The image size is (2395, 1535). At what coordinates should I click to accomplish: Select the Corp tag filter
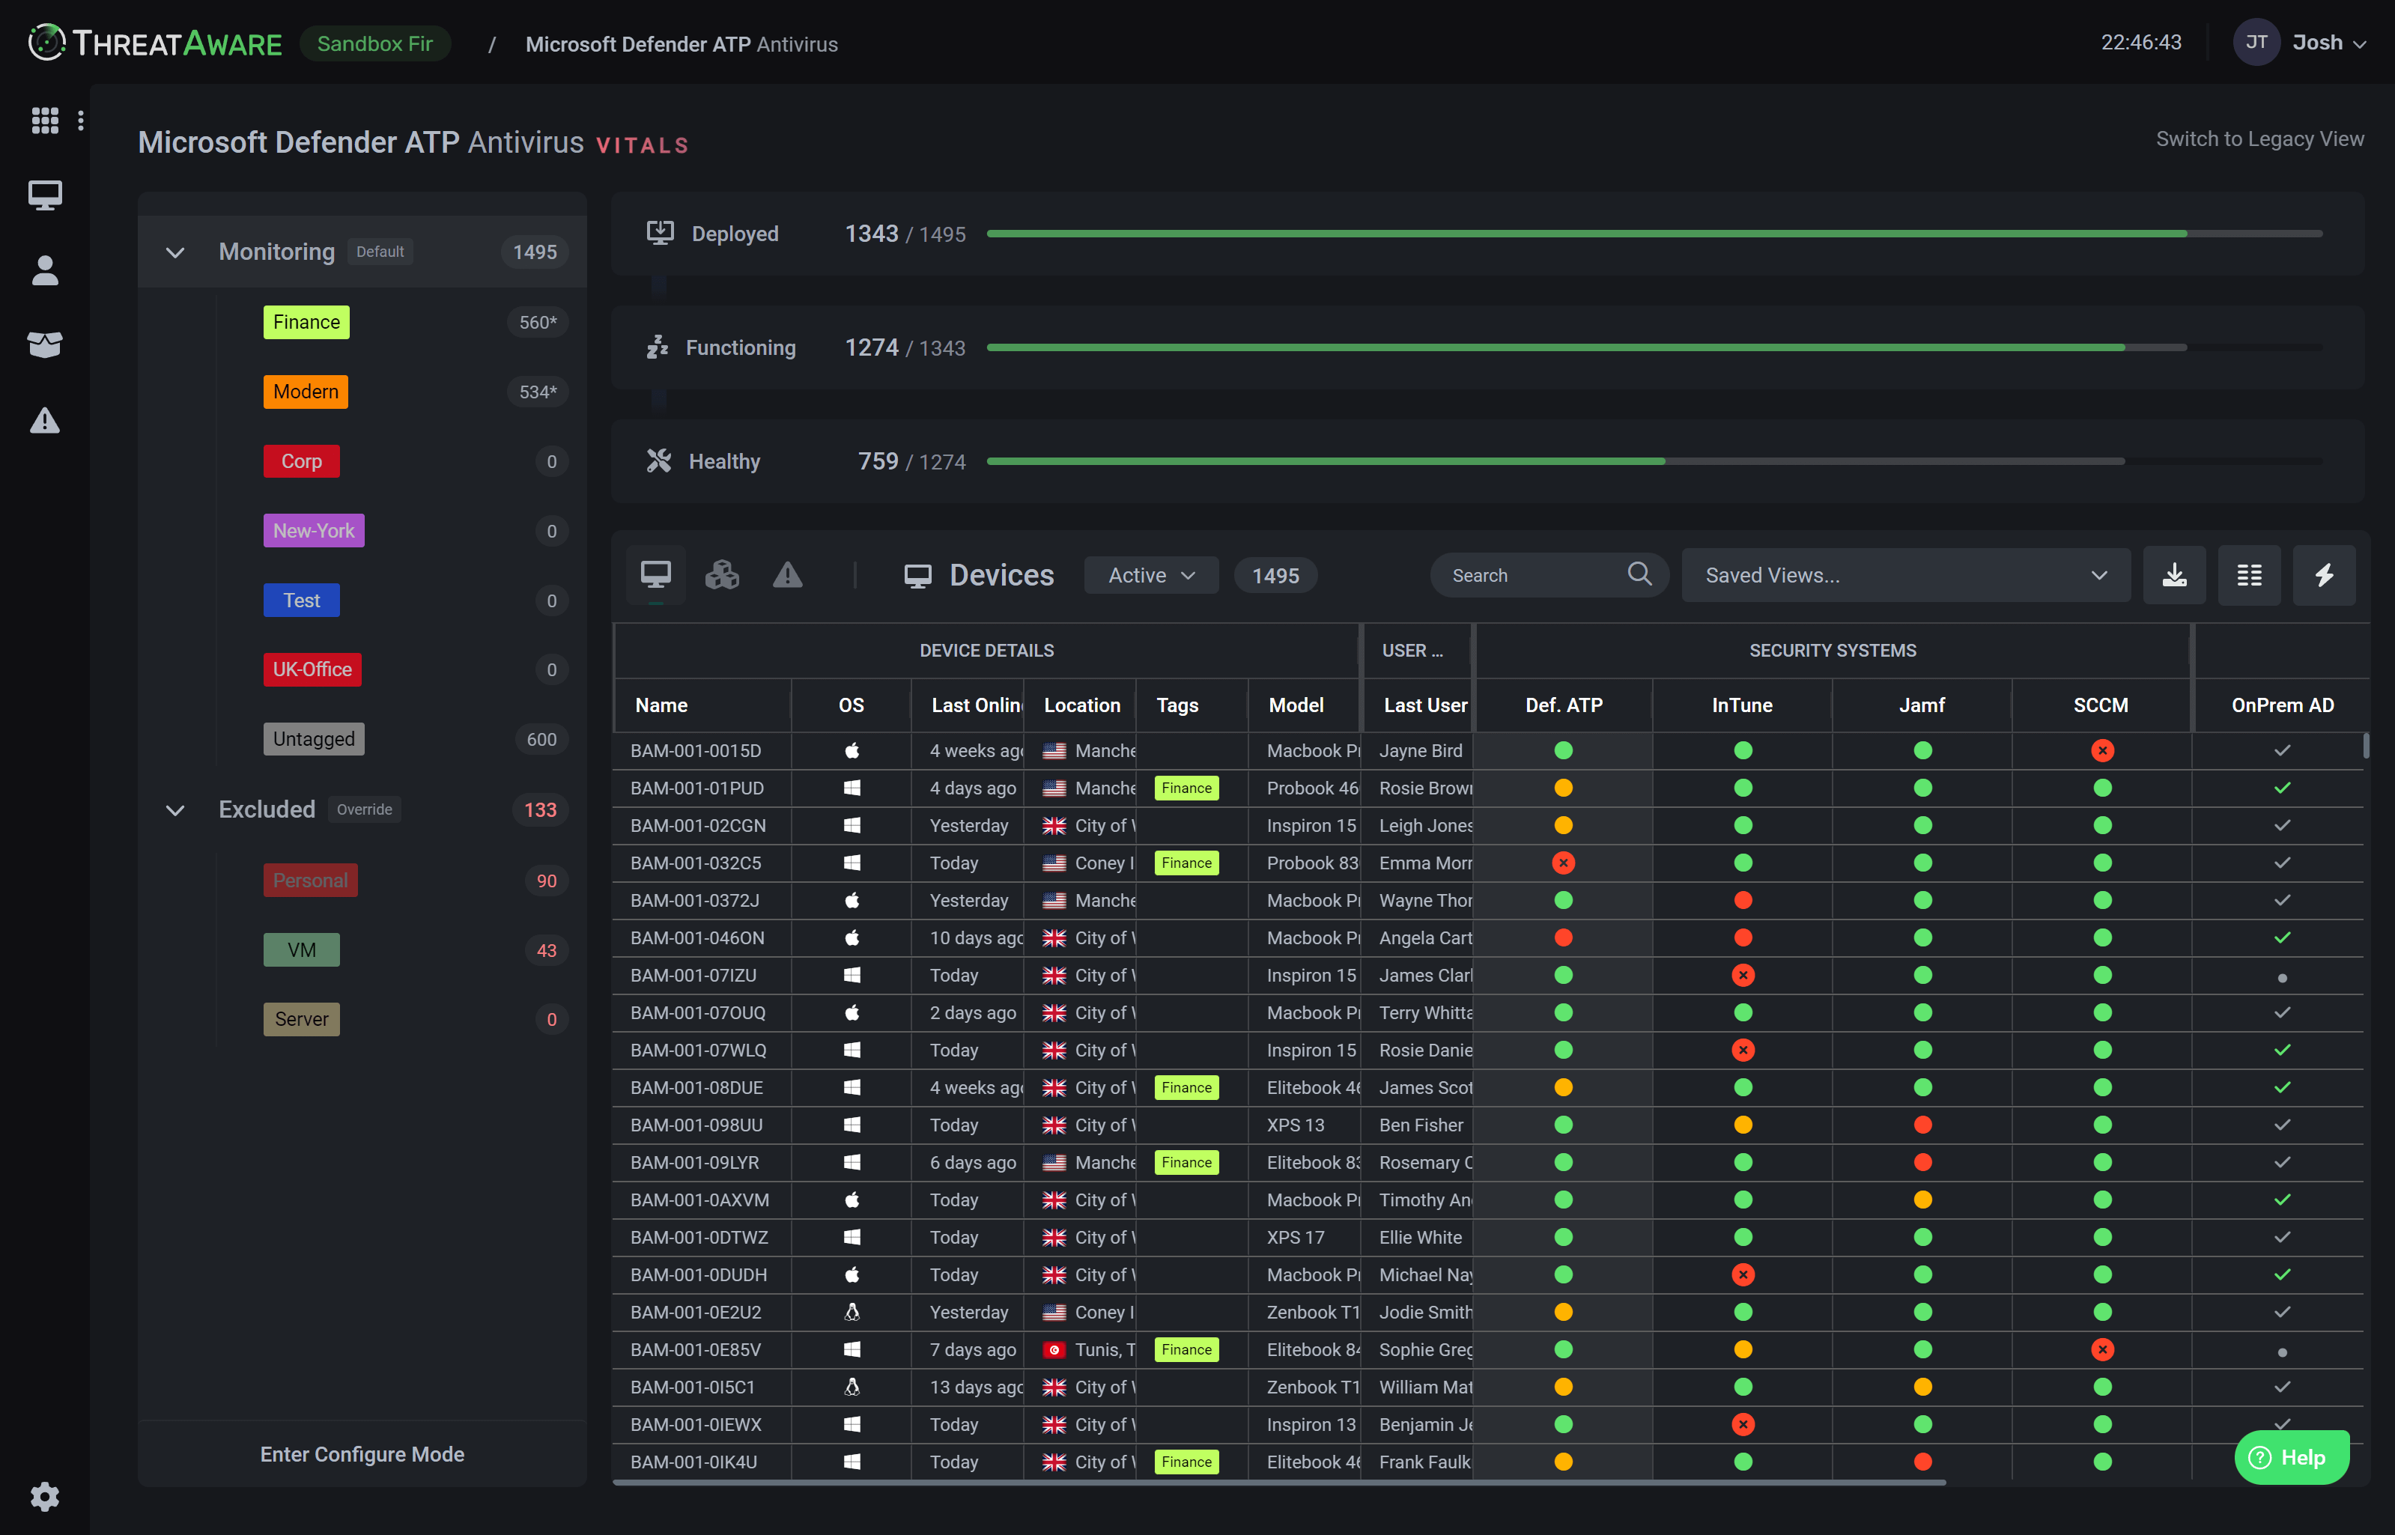click(x=301, y=461)
